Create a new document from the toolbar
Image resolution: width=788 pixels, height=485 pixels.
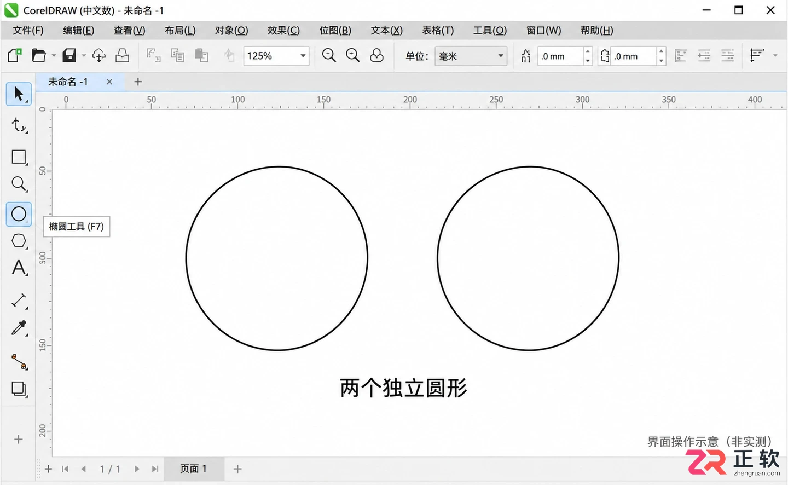coord(15,55)
